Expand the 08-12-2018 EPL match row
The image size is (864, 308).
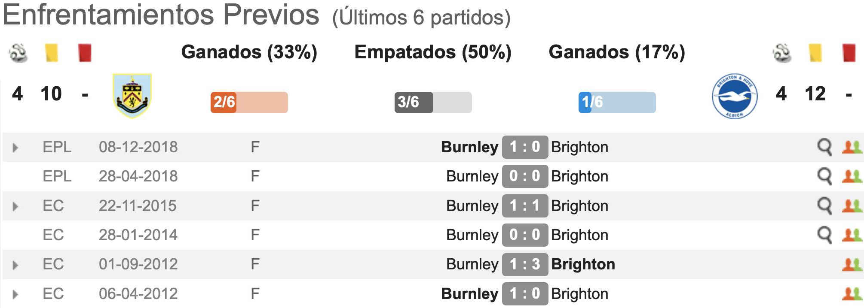[x=15, y=148]
